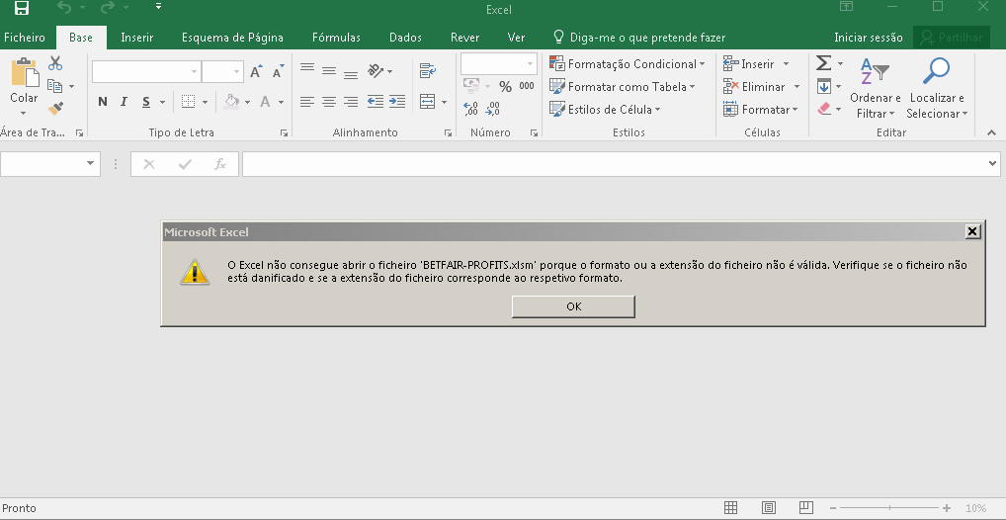Viewport: 1006px width, 520px height.
Task: Click Iniciar sessão
Action: [x=868, y=38]
